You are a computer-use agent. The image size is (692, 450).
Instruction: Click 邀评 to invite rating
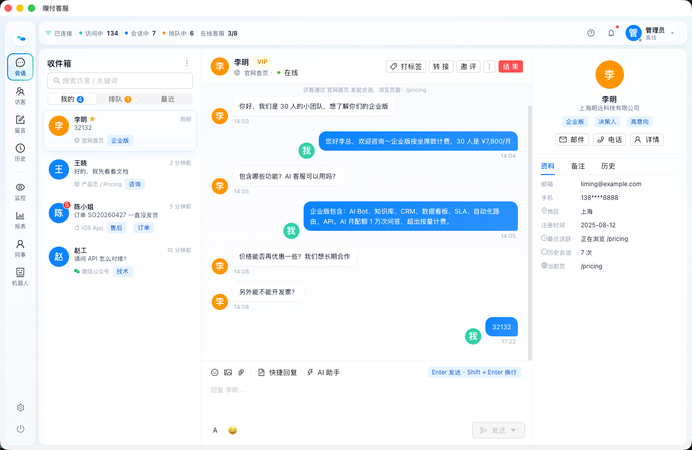(x=469, y=66)
